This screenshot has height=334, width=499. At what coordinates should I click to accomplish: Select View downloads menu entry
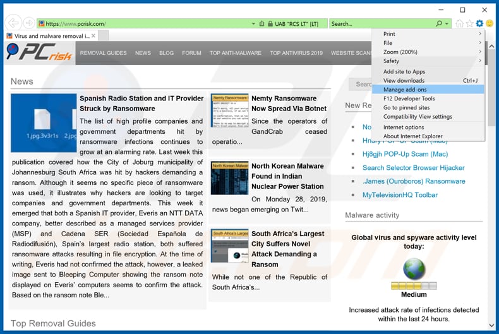pos(404,81)
